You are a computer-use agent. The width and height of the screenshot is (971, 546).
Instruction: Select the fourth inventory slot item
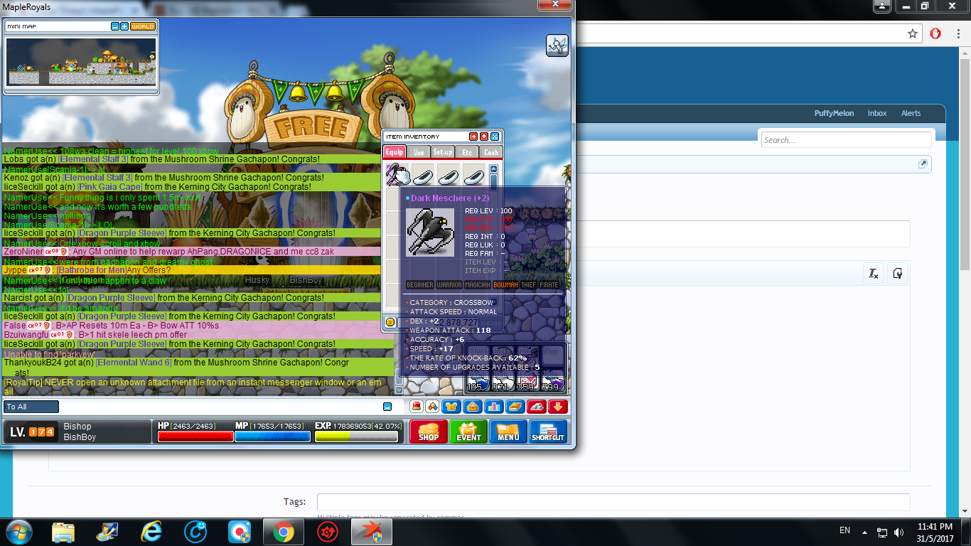[x=474, y=175]
